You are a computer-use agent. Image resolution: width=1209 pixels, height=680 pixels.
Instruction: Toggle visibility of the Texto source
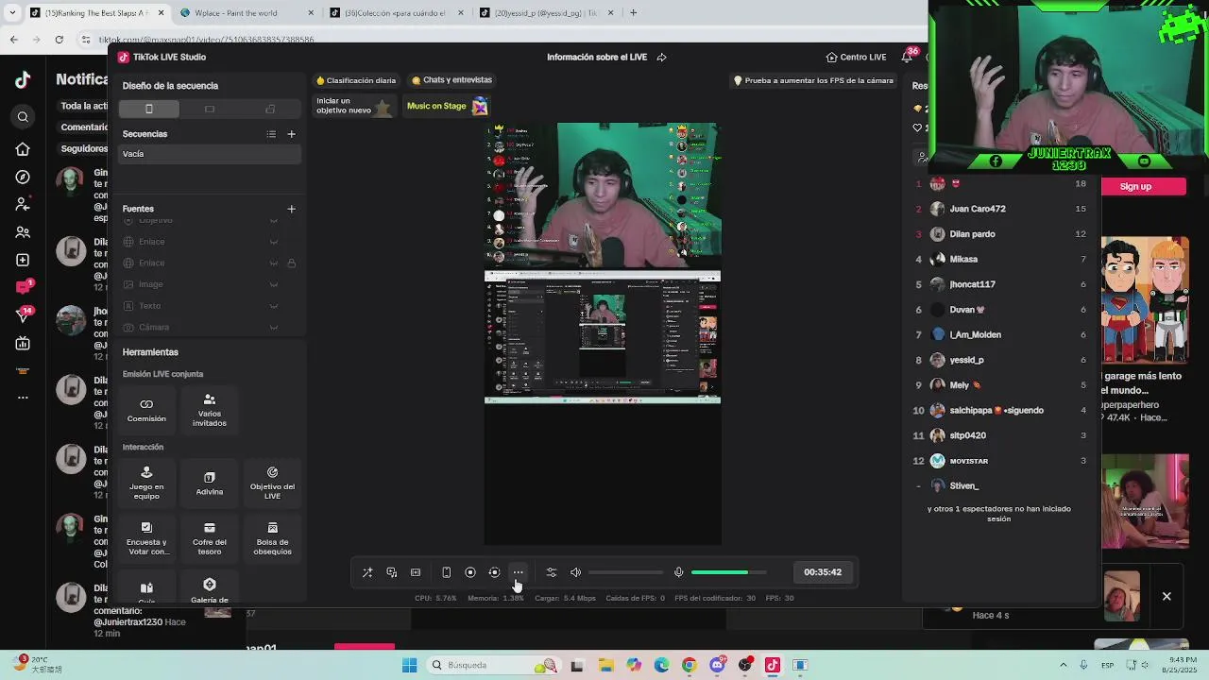pyautogui.click(x=274, y=306)
